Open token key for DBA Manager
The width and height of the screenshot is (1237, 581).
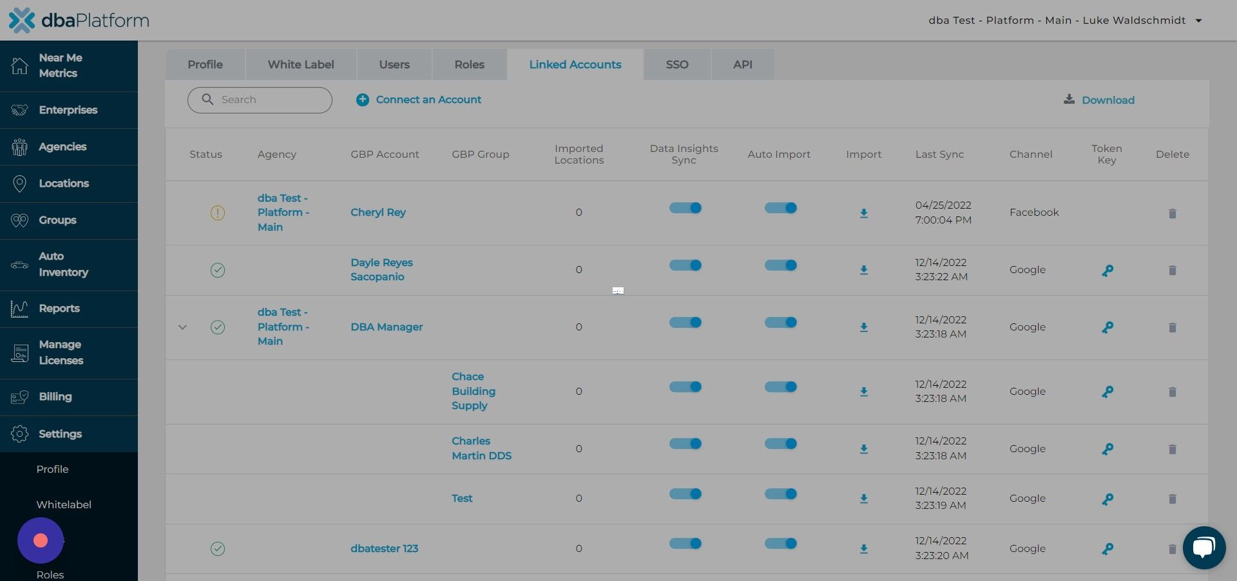click(x=1108, y=327)
